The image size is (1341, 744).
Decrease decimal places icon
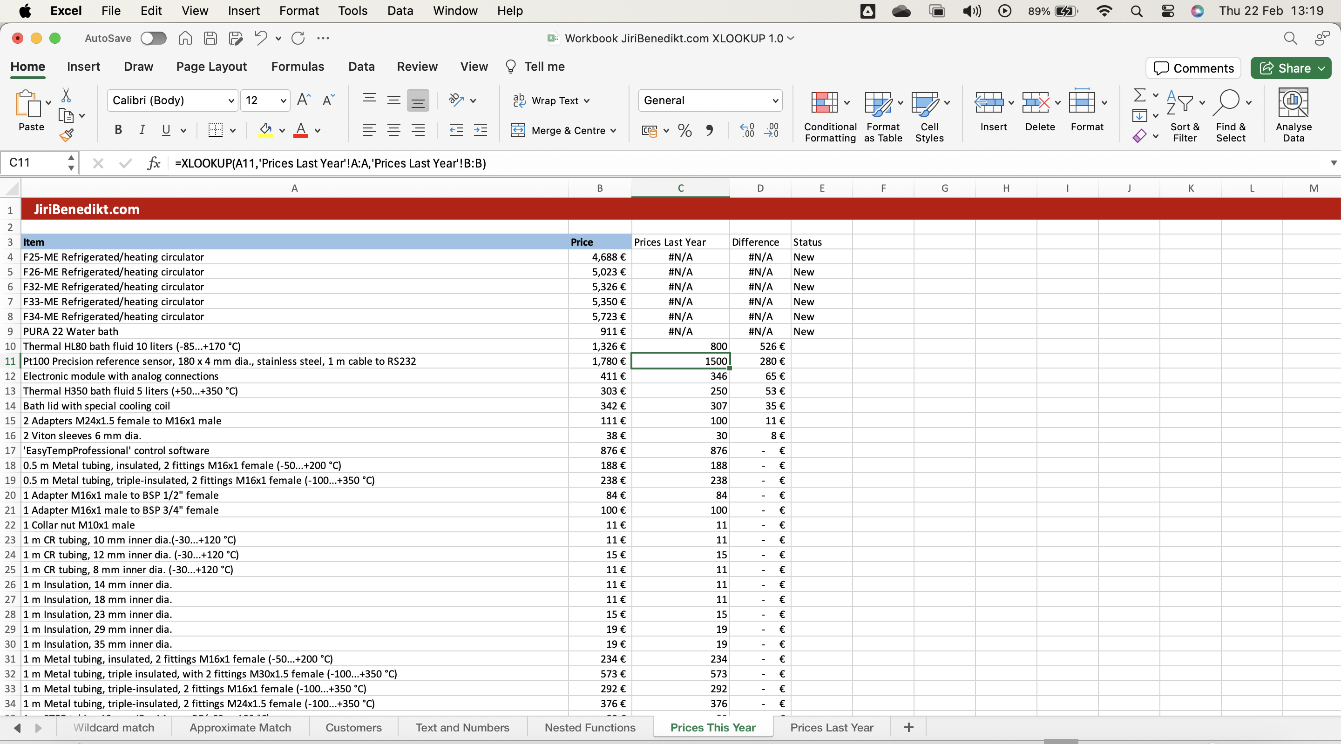pyautogui.click(x=772, y=130)
